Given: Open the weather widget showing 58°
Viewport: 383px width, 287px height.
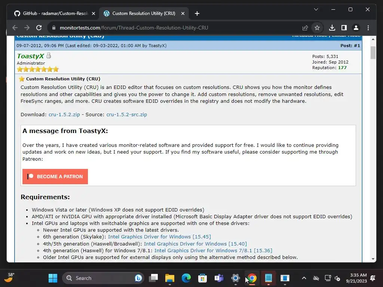Looking at the screenshot, I should (9, 278).
